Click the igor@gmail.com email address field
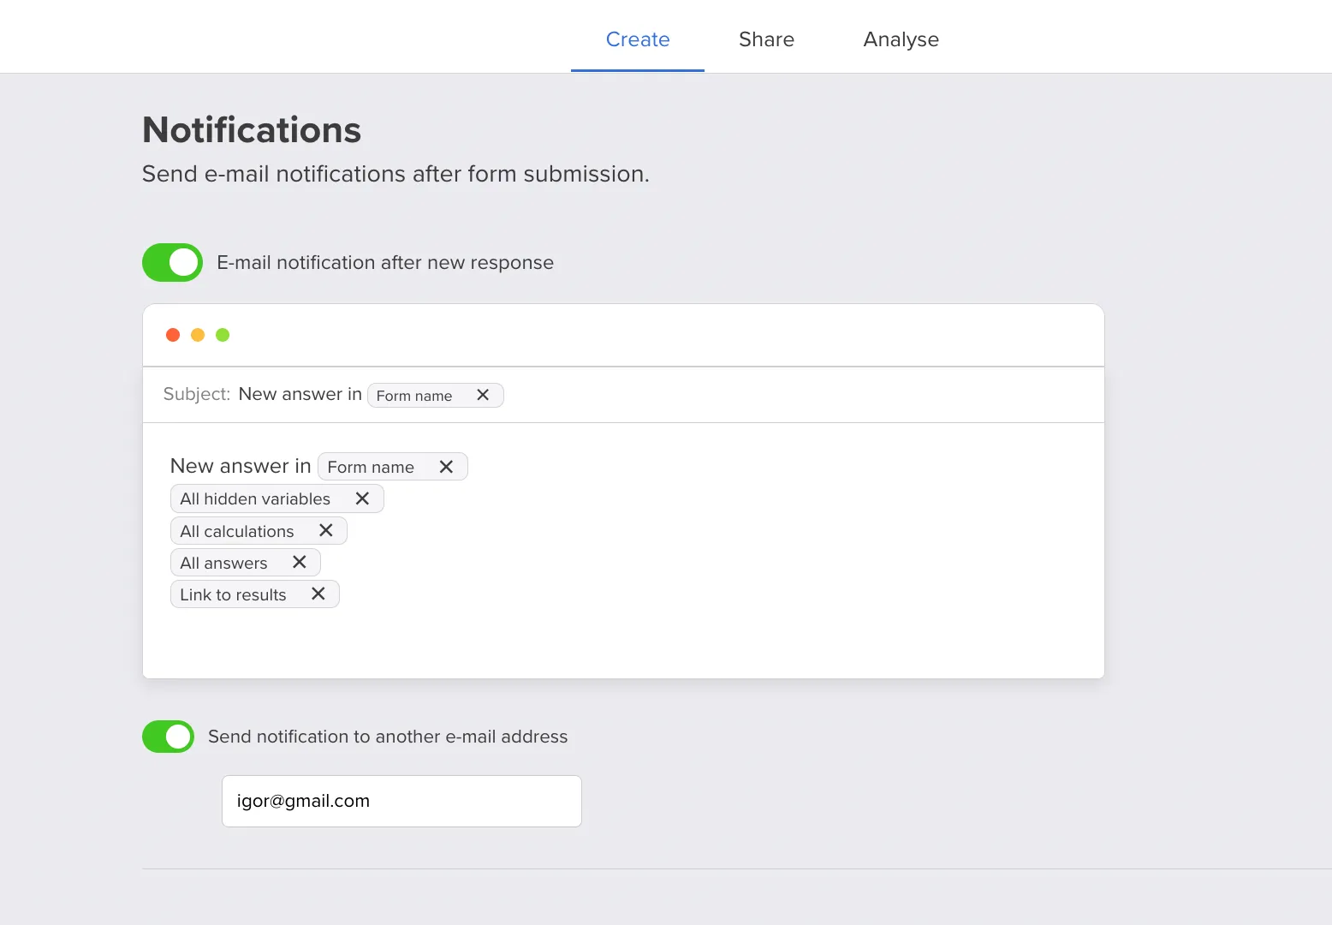This screenshot has height=925, width=1332. 401,801
